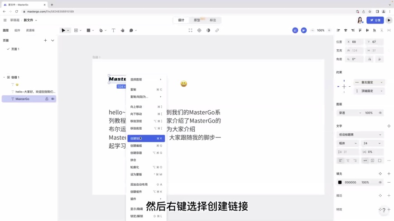Open the blend mode 穿透 dropdown
The image size is (394, 221).
(x=350, y=113)
